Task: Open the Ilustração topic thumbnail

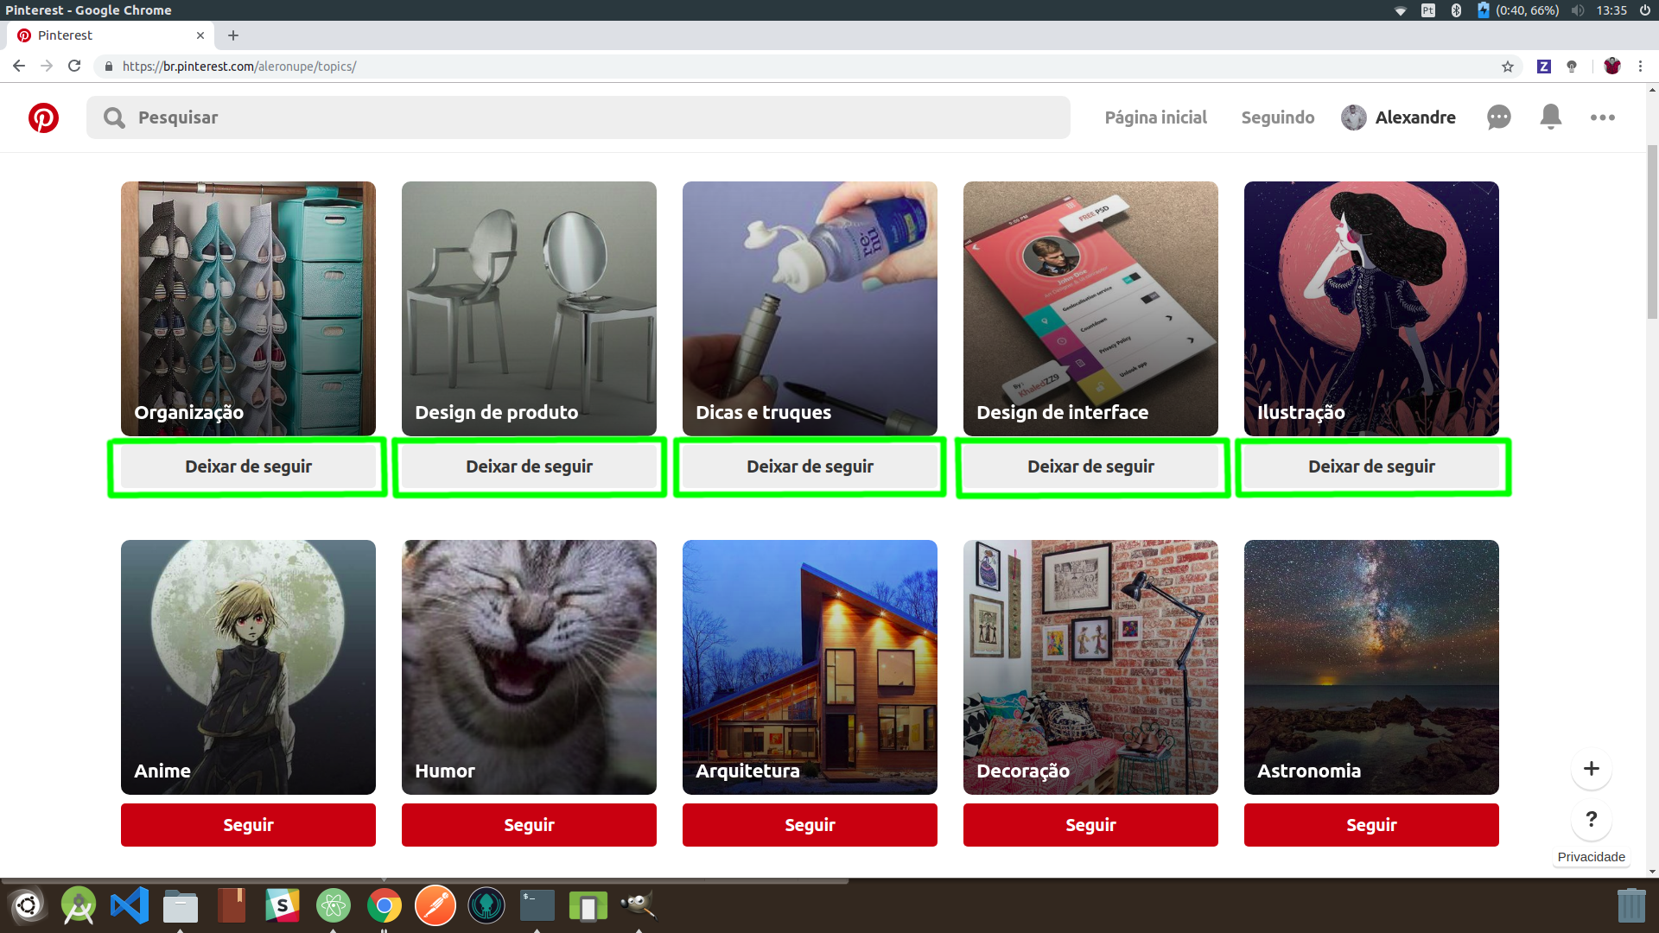Action: (x=1371, y=308)
